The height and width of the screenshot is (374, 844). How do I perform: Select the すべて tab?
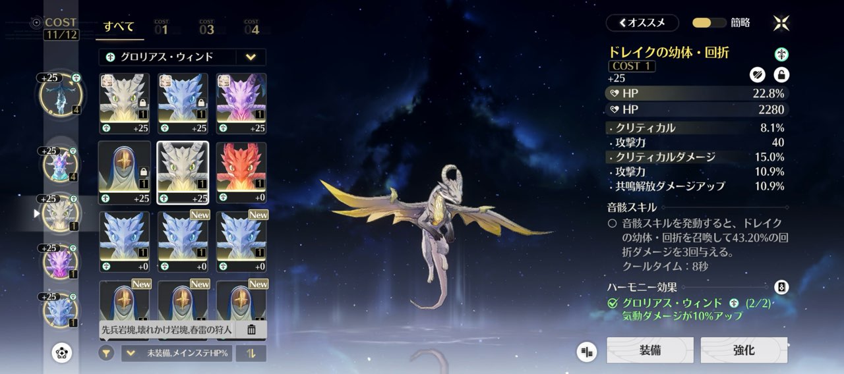[119, 27]
